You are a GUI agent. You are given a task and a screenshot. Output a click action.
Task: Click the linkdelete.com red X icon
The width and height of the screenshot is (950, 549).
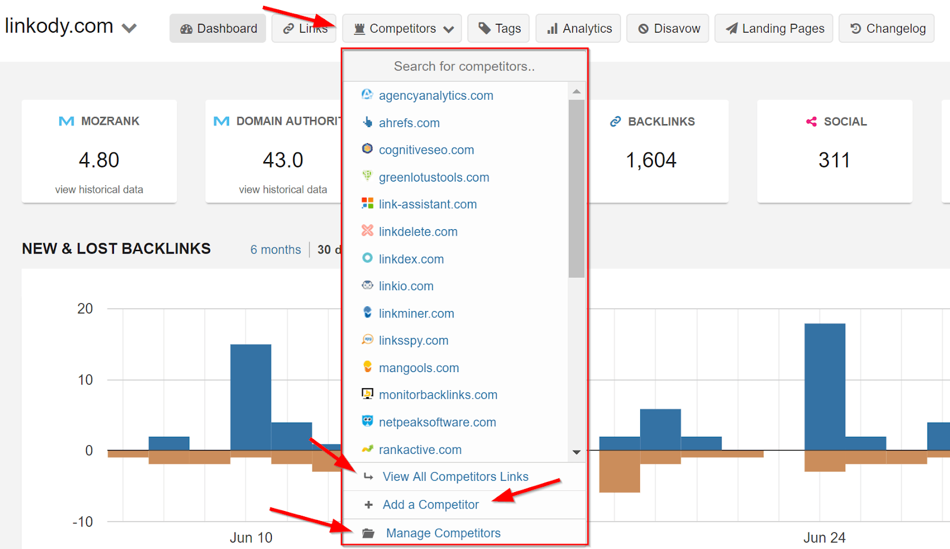coord(368,231)
